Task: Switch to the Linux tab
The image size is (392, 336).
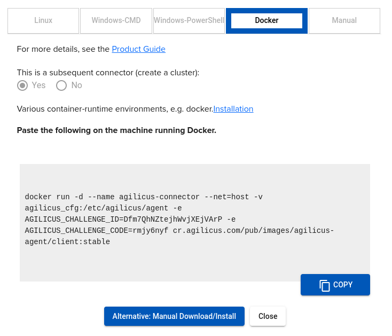Action: point(43,20)
